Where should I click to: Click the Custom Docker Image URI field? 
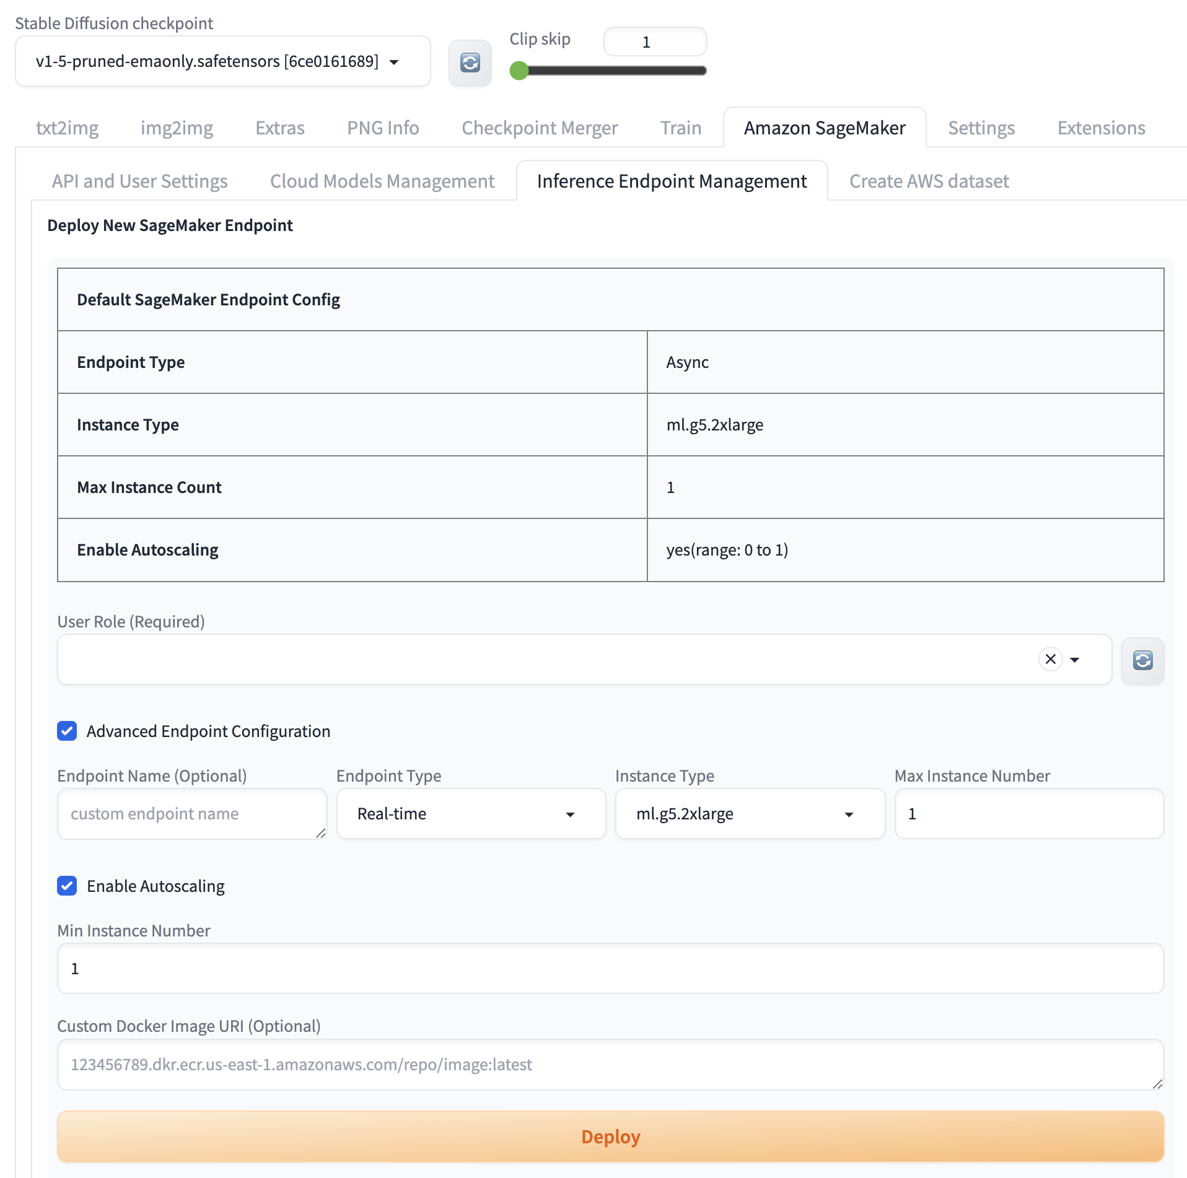tap(610, 1064)
